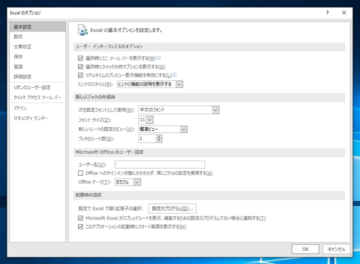The height and width of the screenshot is (264, 360).
Task: Select the 保存 category
Action: tap(37, 56)
